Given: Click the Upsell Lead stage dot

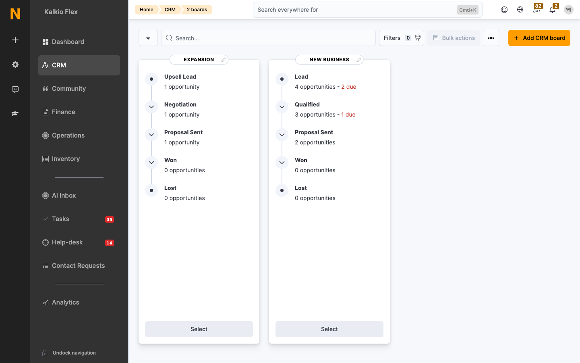Looking at the screenshot, I should click(151, 79).
